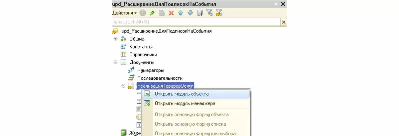
Task: Click the green Add toolbar icon
Action: pos(143,13)
